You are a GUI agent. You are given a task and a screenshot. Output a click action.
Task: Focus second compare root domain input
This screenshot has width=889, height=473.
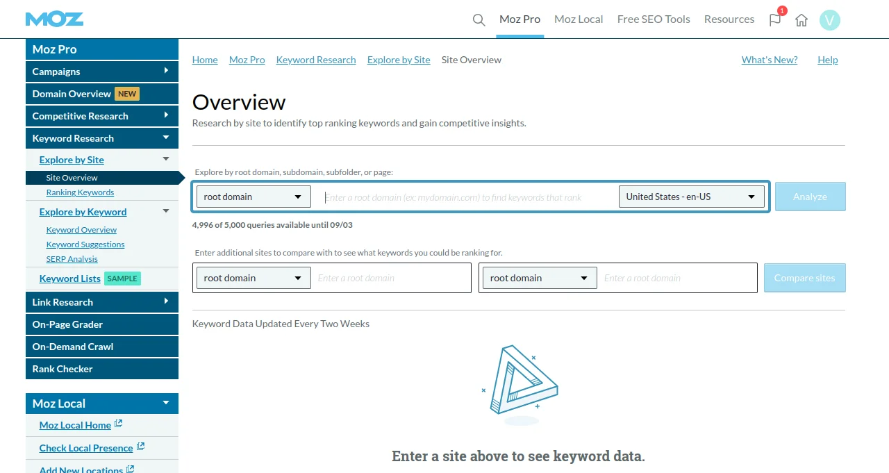coord(679,278)
